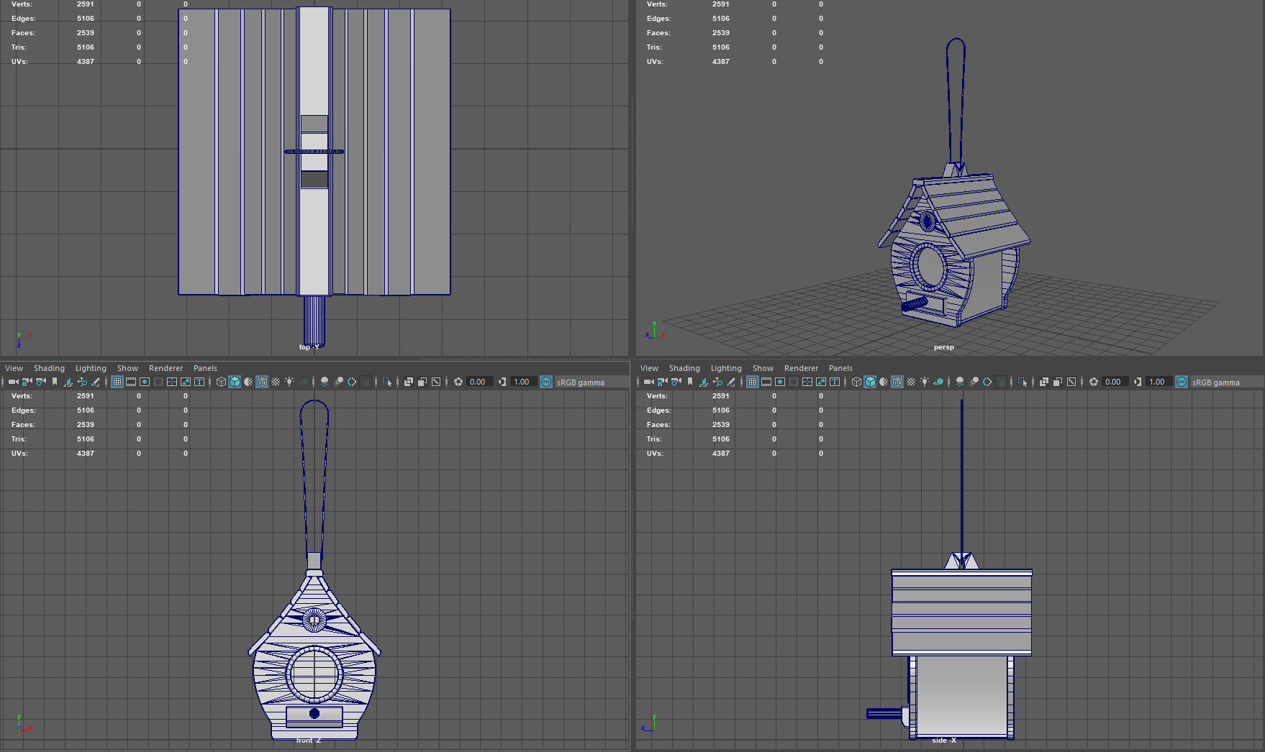Open Panels menu in side view panel

[840, 368]
